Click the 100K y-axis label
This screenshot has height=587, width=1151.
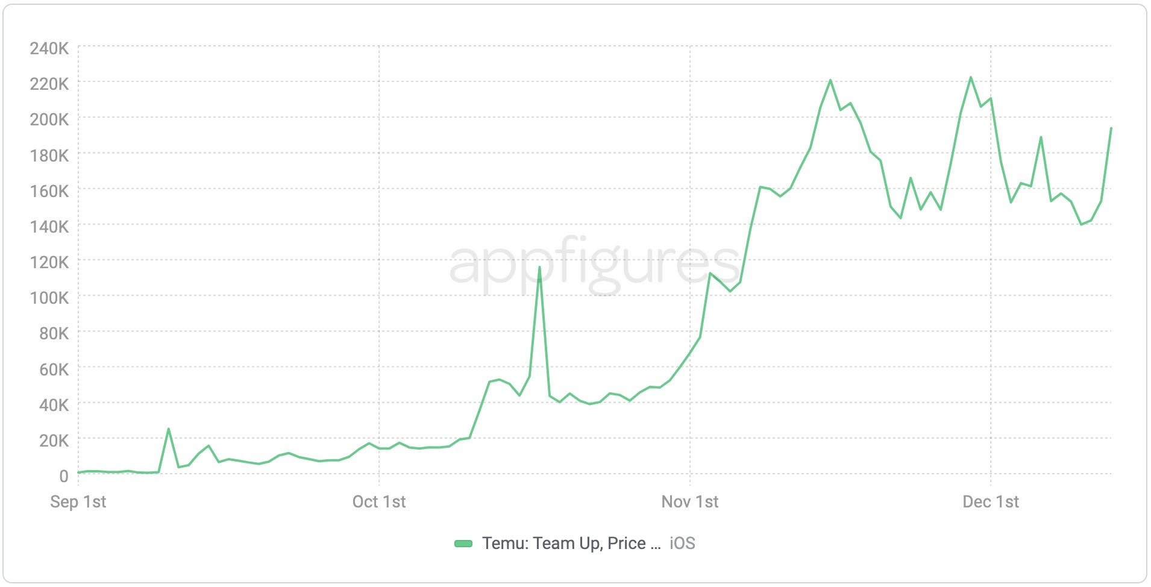tap(49, 298)
